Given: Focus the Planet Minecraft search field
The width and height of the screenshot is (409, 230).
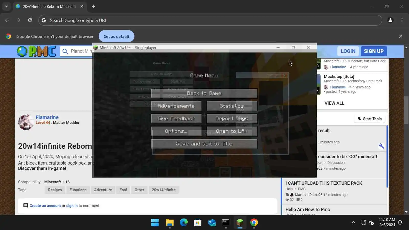Looking at the screenshot, I should coord(77,51).
